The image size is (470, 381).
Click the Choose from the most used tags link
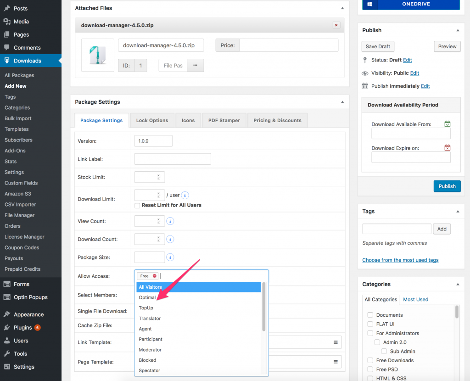400,260
